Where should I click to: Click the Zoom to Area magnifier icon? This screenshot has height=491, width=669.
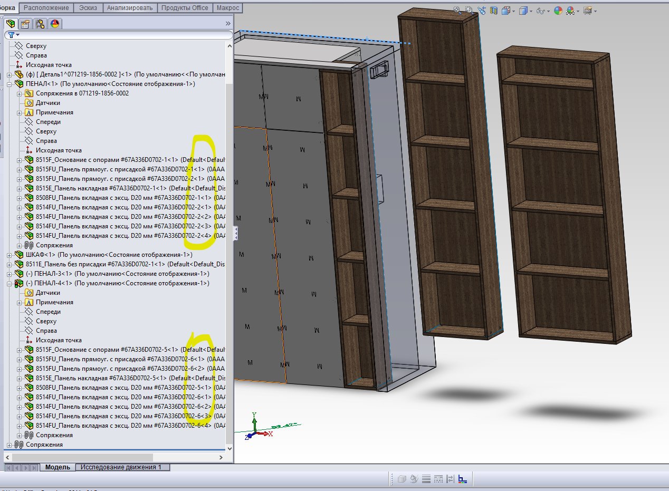point(468,10)
